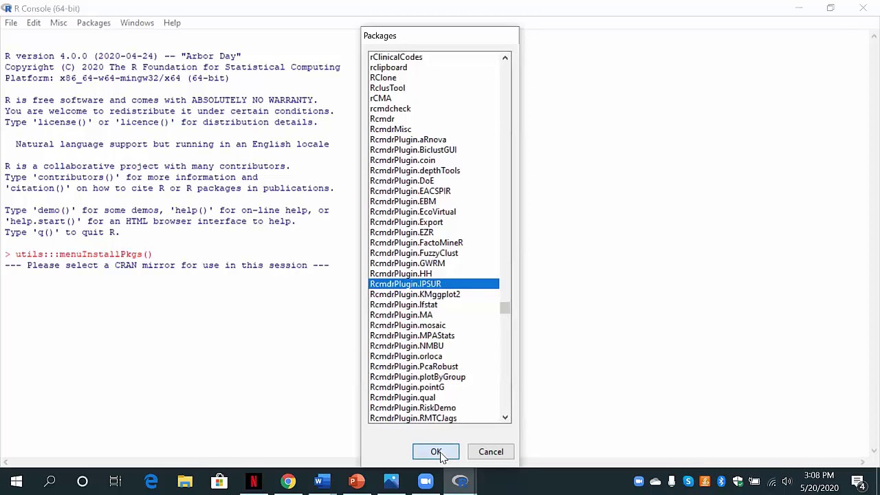Click Zoom icon in system tray

click(x=639, y=481)
